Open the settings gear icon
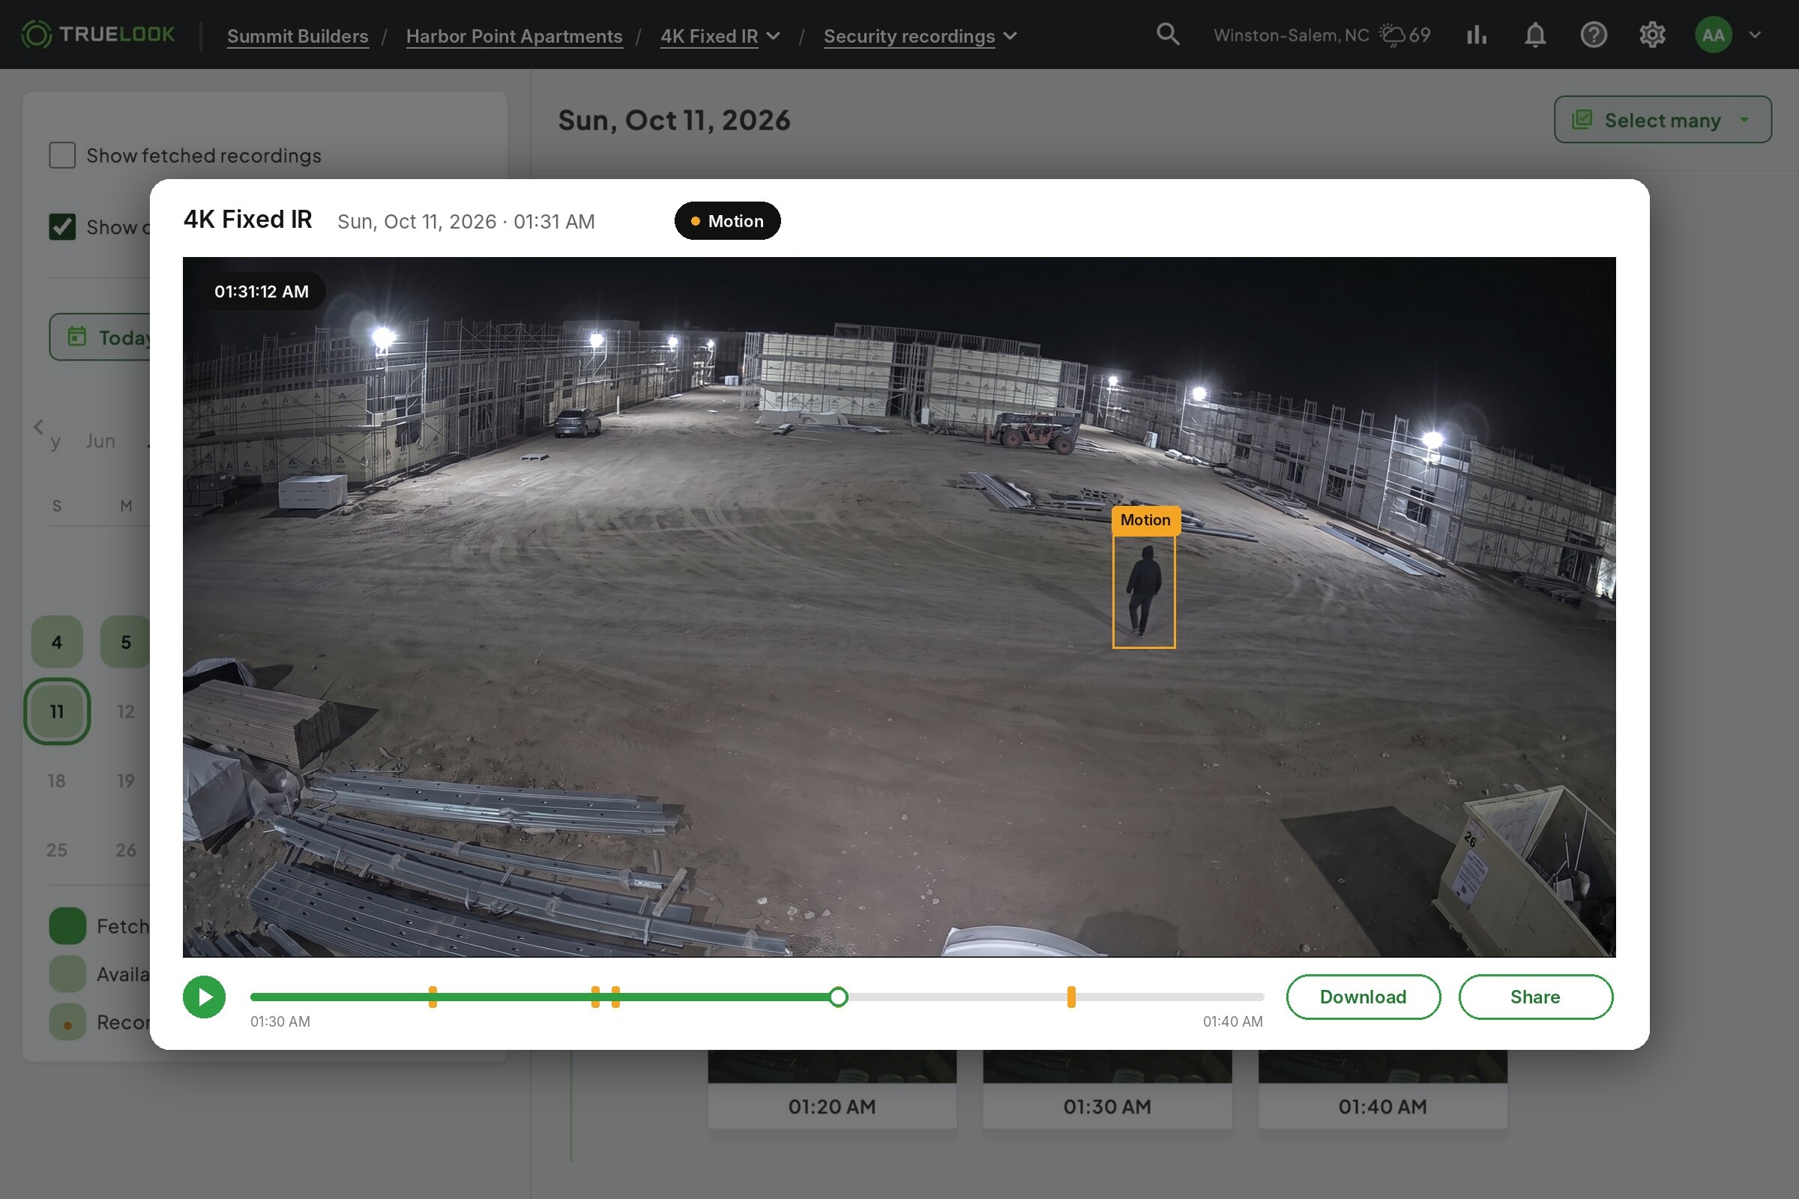 1652,34
